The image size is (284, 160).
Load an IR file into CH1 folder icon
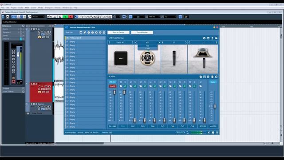click(x=121, y=86)
